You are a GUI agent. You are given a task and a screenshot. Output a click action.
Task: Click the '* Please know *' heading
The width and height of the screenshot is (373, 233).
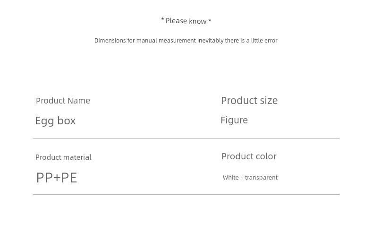[x=186, y=21]
